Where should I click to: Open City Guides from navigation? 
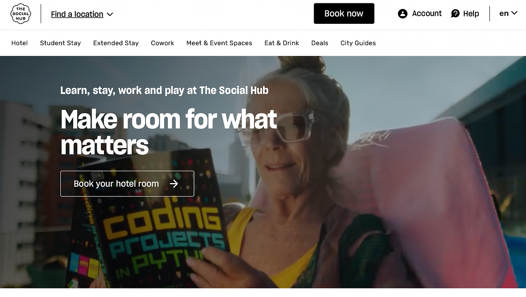pos(358,43)
